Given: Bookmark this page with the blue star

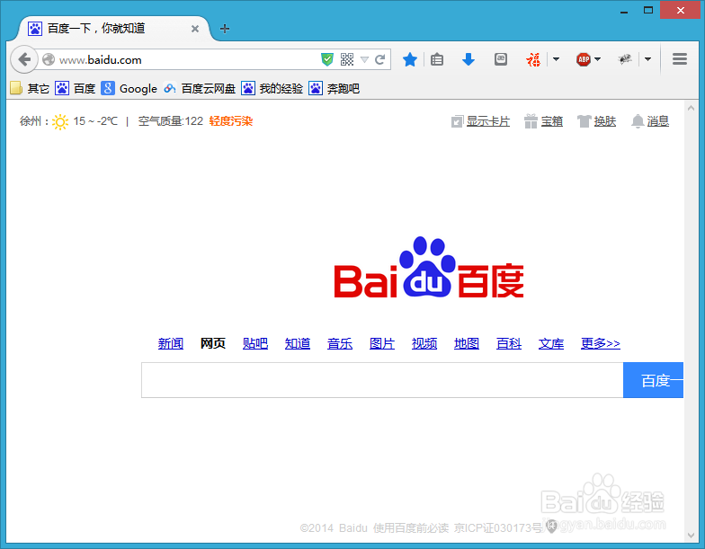Looking at the screenshot, I should pos(410,59).
